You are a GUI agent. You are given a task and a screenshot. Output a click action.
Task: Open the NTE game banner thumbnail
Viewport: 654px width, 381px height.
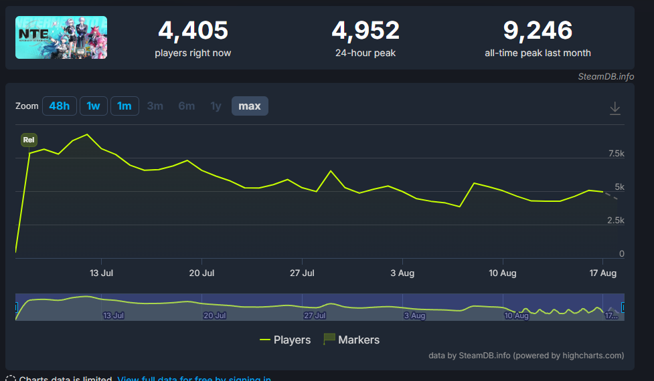62,37
